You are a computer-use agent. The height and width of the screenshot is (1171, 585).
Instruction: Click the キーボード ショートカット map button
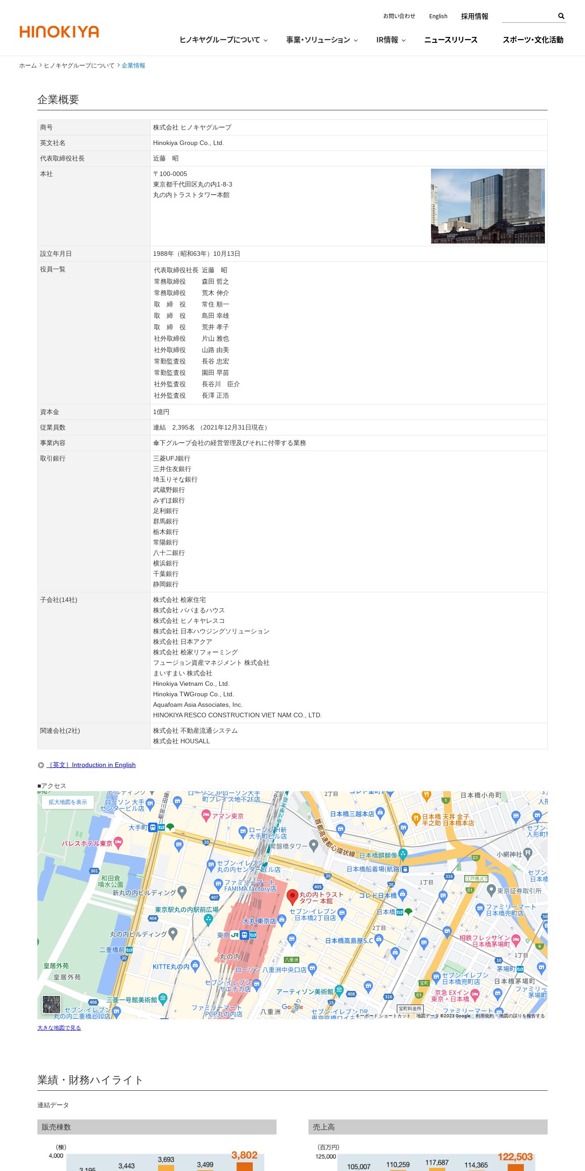[x=383, y=1016]
